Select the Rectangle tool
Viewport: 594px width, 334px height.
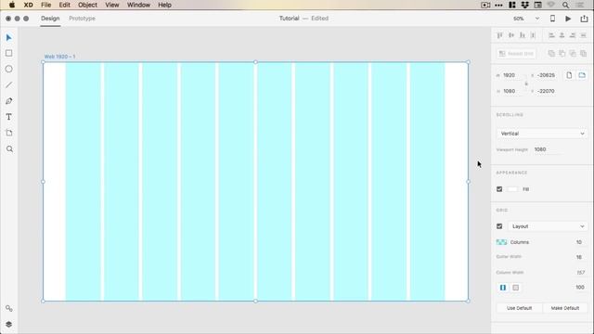pos(8,54)
